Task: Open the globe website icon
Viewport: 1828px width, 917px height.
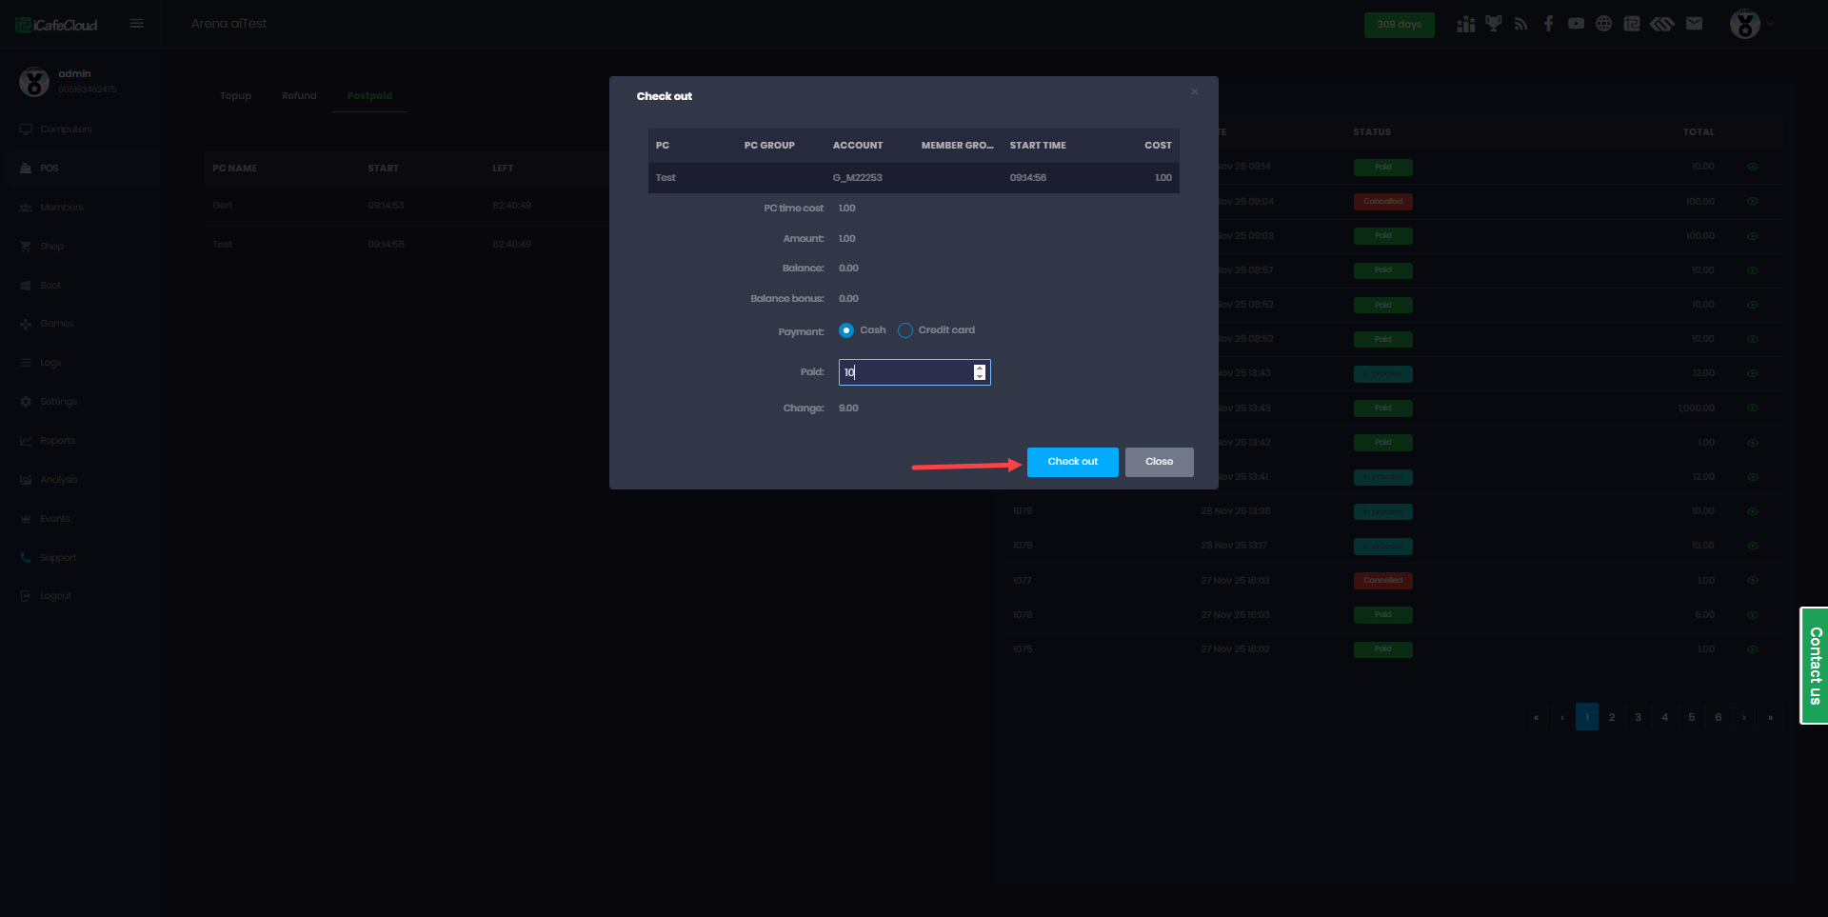Action: coord(1604,24)
